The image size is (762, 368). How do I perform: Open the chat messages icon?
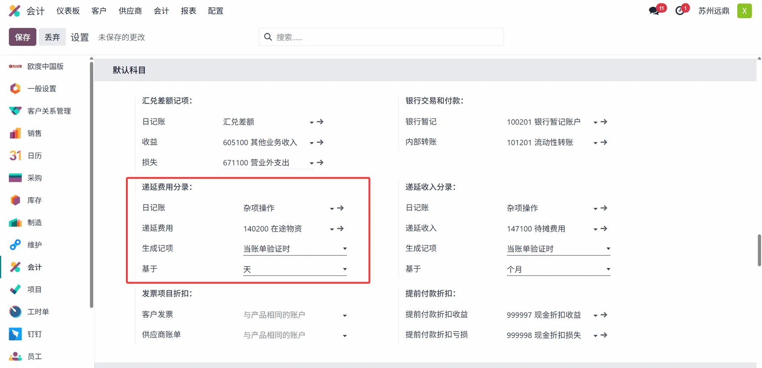pyautogui.click(x=654, y=11)
